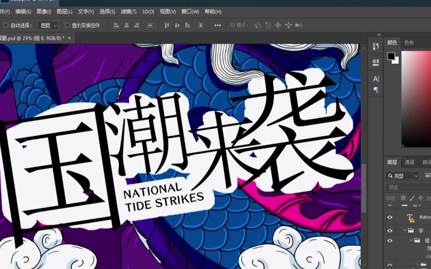Open the 选择(S) menu
Screen dimensions: 431x269
(107, 12)
